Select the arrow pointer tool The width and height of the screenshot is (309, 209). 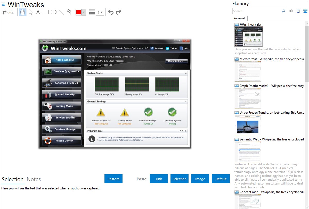click(30, 12)
